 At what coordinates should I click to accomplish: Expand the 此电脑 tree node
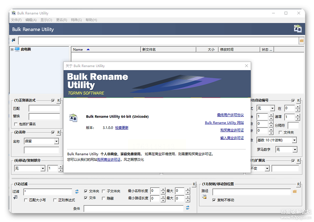(12, 49)
